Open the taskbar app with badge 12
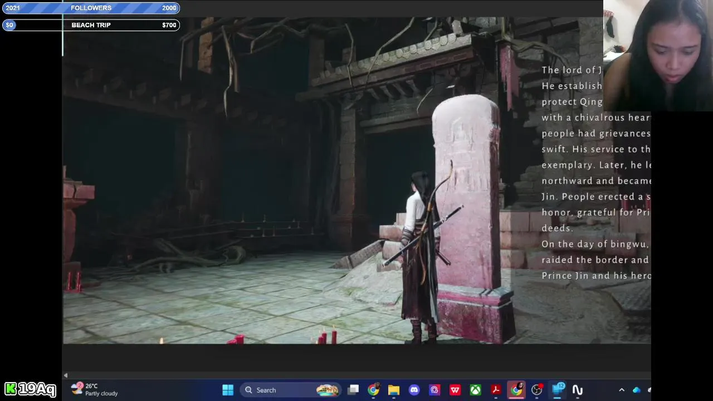713x401 pixels. [x=557, y=390]
